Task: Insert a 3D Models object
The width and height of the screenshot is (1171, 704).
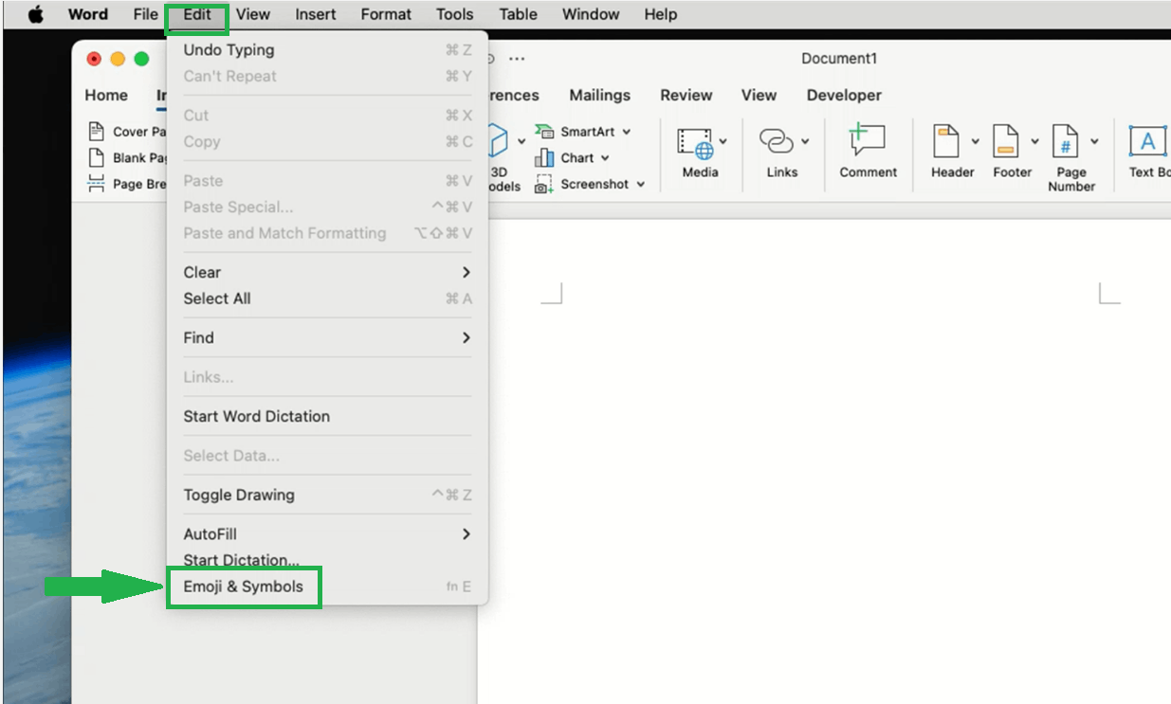Action: [x=500, y=157]
